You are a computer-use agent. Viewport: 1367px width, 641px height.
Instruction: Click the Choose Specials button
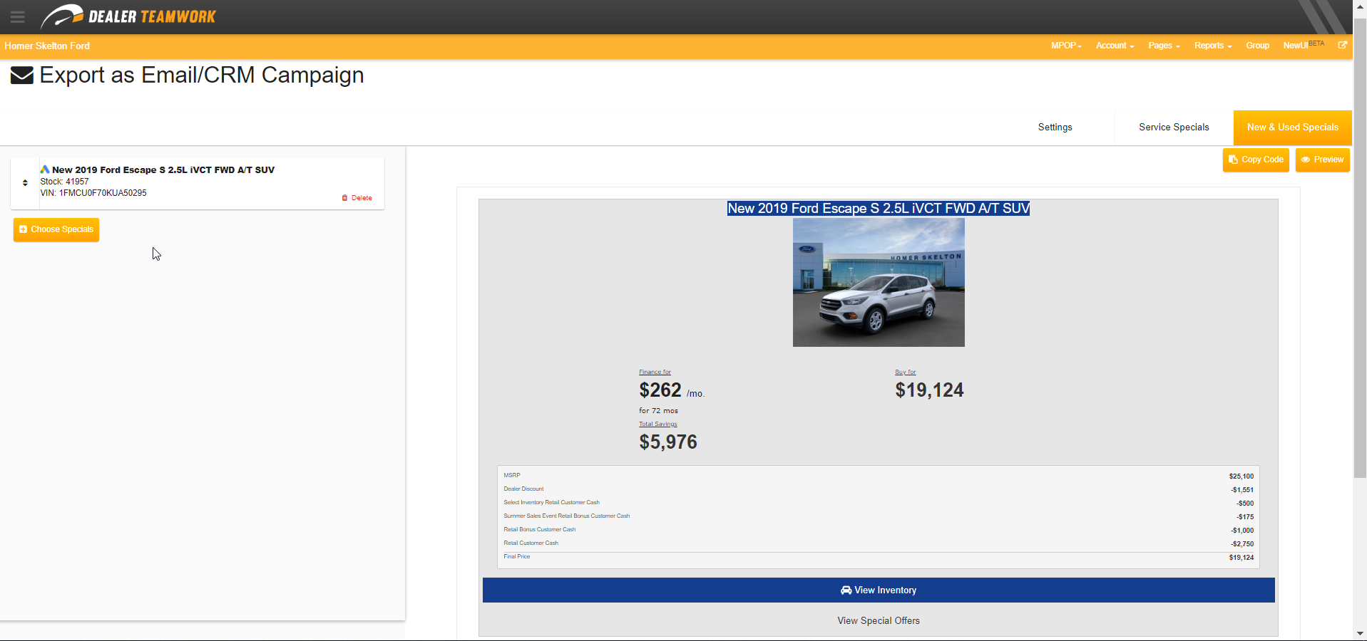pos(56,229)
